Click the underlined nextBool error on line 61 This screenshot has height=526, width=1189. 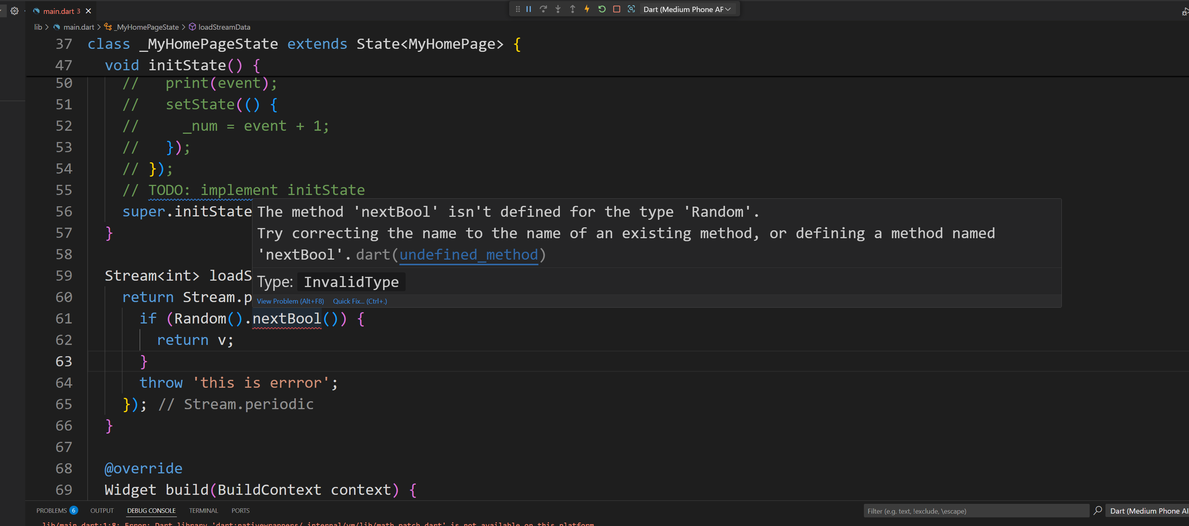click(287, 319)
